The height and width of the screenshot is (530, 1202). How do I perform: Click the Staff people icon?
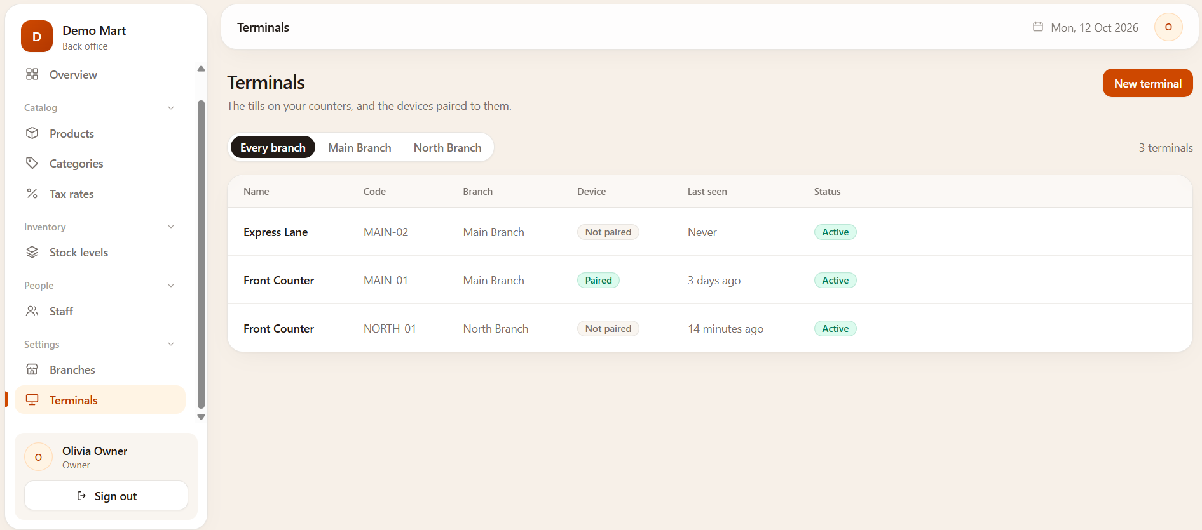32,311
